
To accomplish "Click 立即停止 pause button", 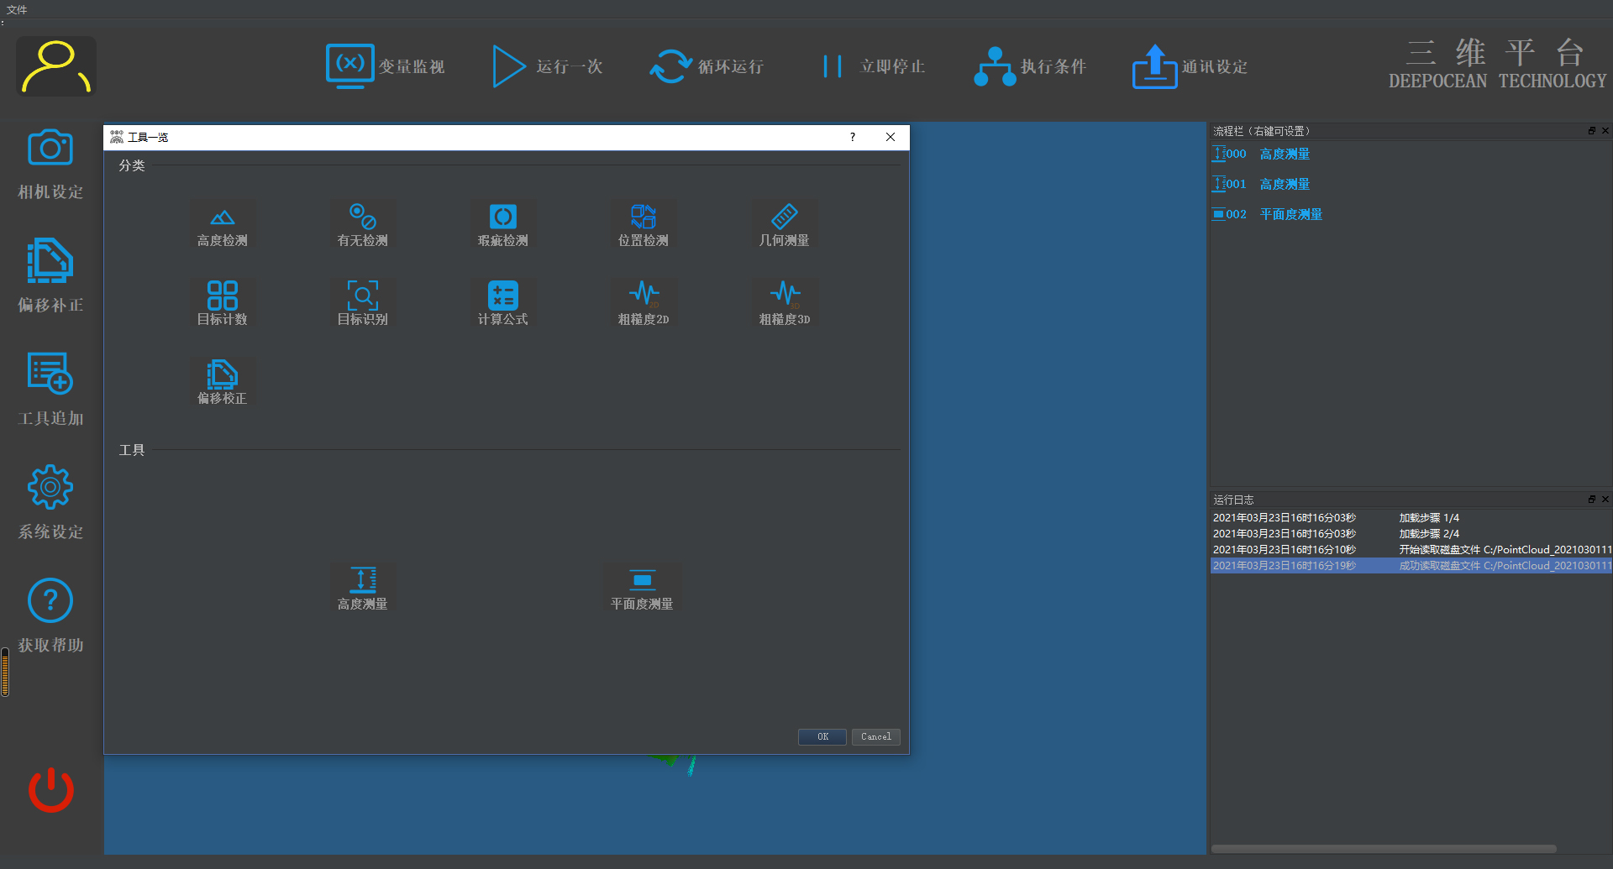I will pyautogui.click(x=874, y=66).
